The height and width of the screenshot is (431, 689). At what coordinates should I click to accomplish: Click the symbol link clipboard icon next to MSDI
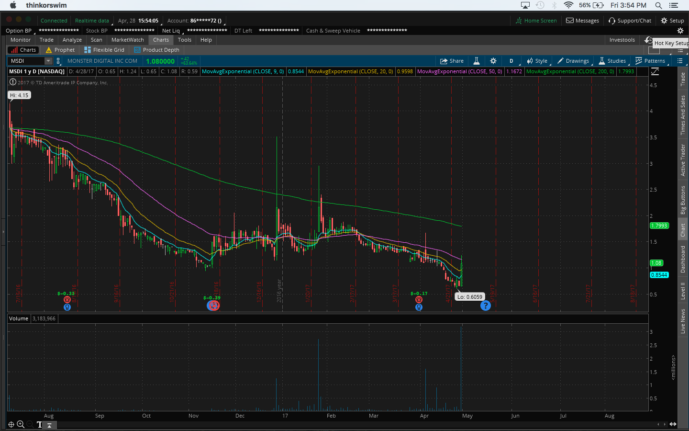pyautogui.click(x=58, y=61)
